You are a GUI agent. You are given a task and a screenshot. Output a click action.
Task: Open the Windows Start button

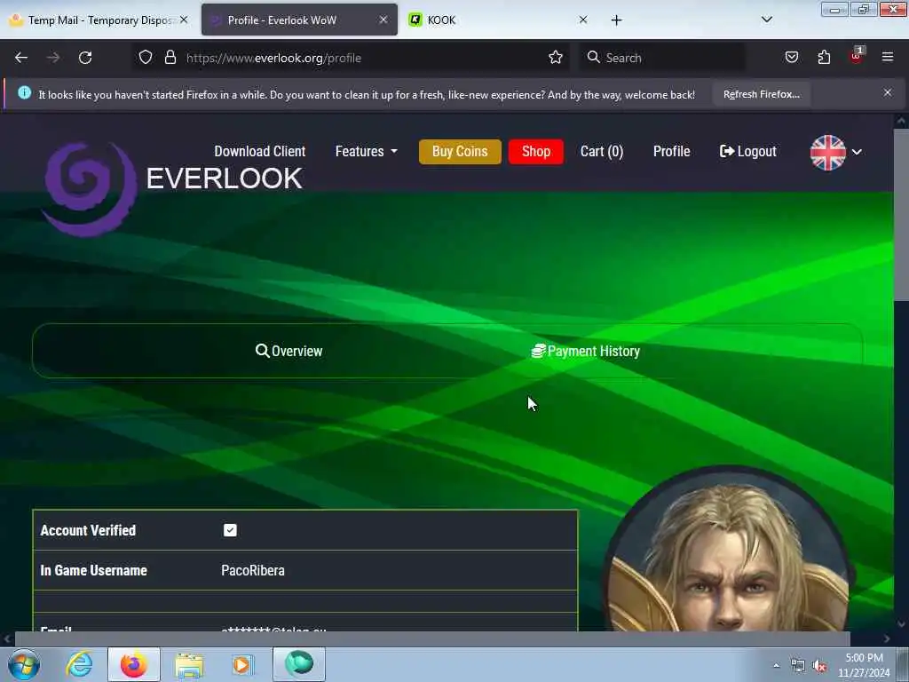24,664
